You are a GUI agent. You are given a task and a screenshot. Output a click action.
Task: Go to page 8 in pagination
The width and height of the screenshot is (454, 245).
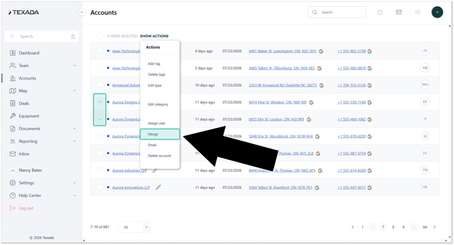coord(393,227)
